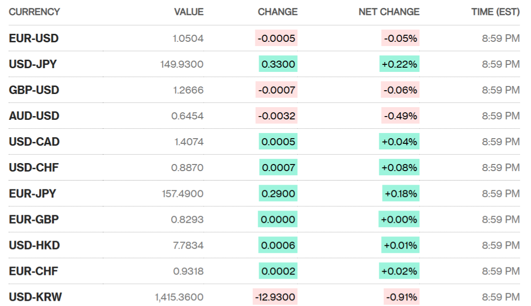Select the GBP-USD currency row
This screenshot has height=306, width=531.
34,90
